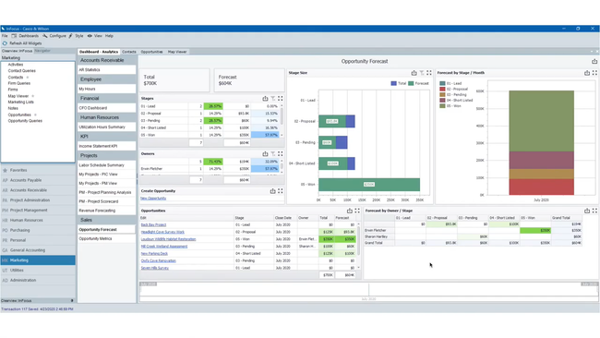
Task: Open the Configure menu
Action: tap(57, 36)
